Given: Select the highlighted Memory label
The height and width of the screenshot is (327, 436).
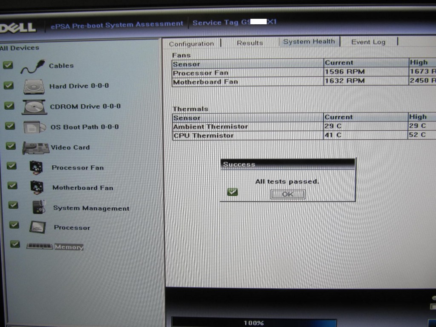Looking at the screenshot, I should [69, 247].
